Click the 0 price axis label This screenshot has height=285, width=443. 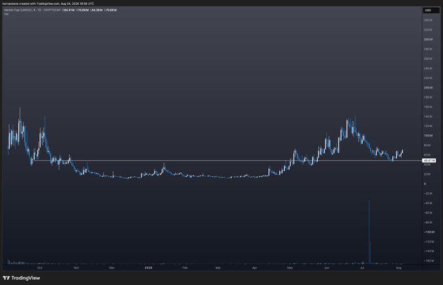click(425, 184)
